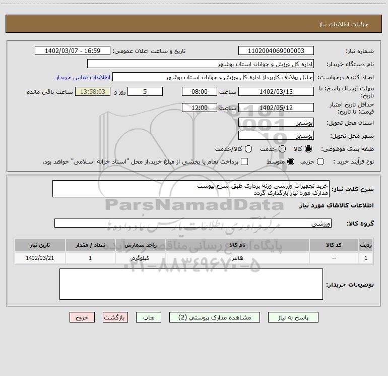Click the general need description text box
This screenshot has height=376, width=388.
click(191, 189)
